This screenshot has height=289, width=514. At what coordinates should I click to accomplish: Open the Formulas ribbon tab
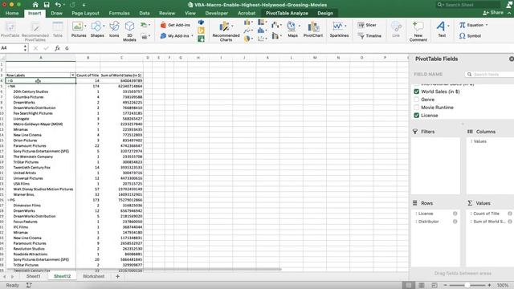(119, 13)
